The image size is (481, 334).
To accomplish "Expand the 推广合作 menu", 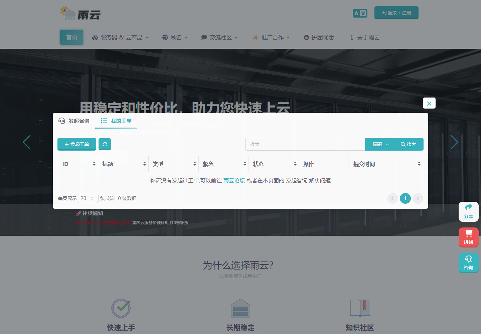I will coord(271,37).
